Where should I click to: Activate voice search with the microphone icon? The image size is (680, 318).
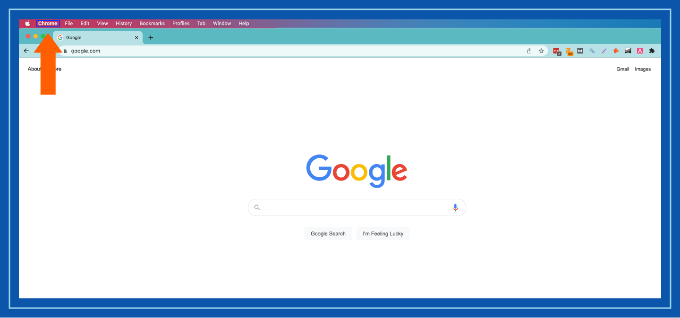coord(455,207)
